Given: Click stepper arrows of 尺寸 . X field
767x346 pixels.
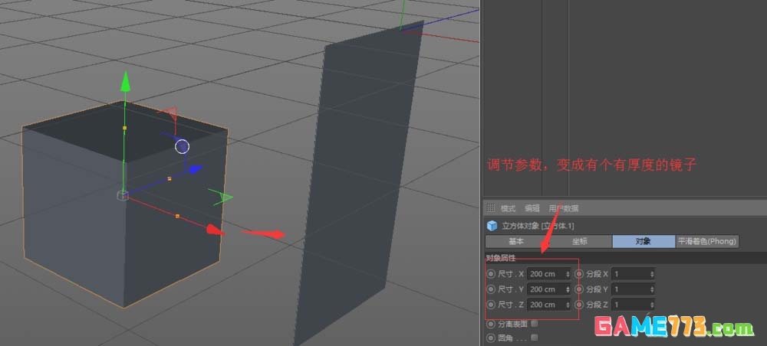Looking at the screenshot, I should (568, 274).
